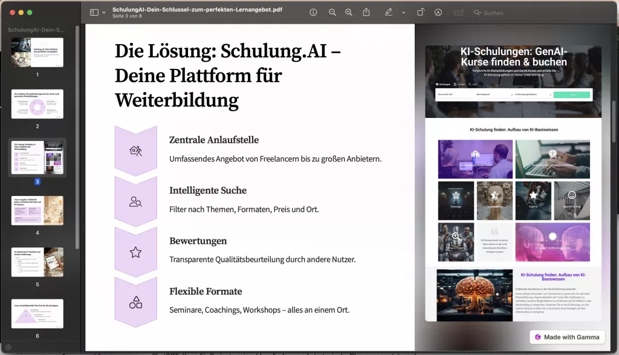Click the form filling toolbar icon
The width and height of the screenshot is (619, 355).
point(459,12)
